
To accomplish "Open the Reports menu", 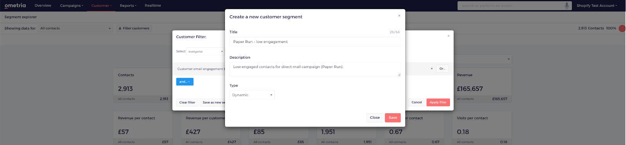I will (x=128, y=5).
